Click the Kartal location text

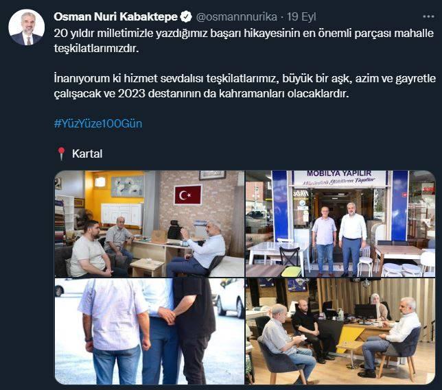[86, 154]
